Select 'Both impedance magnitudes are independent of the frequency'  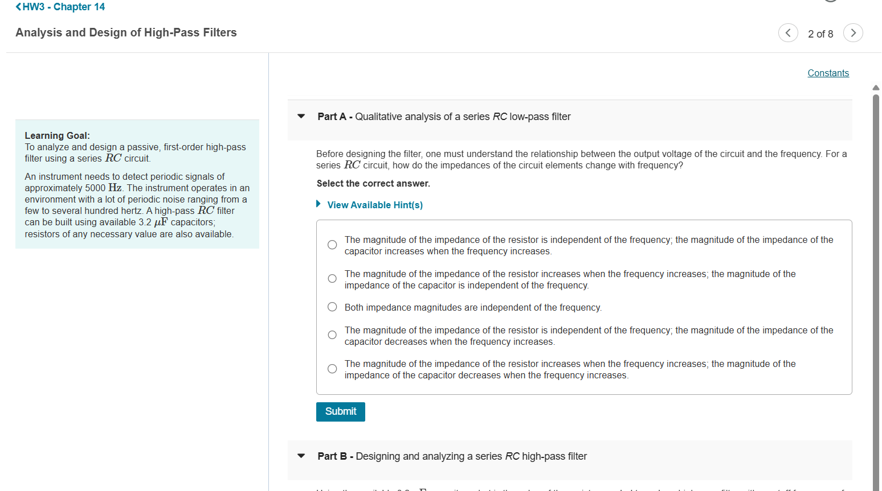tap(332, 306)
